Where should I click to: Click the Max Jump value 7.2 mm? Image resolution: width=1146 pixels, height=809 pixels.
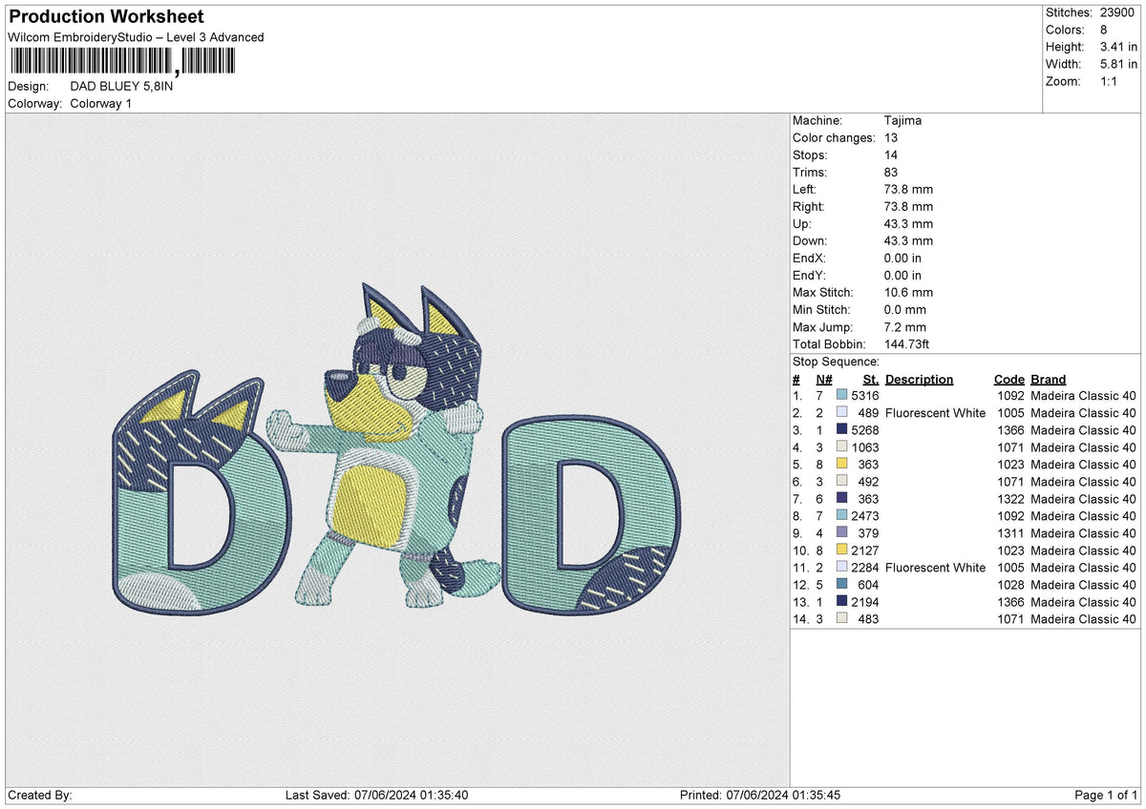click(905, 327)
